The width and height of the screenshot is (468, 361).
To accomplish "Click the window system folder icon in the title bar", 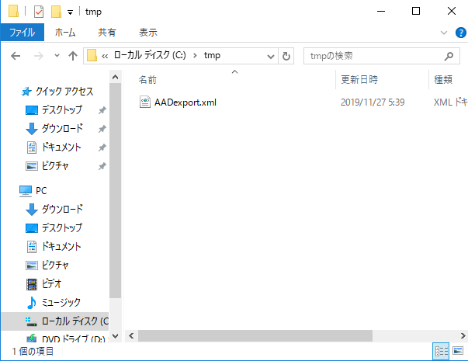I will pos(13,11).
